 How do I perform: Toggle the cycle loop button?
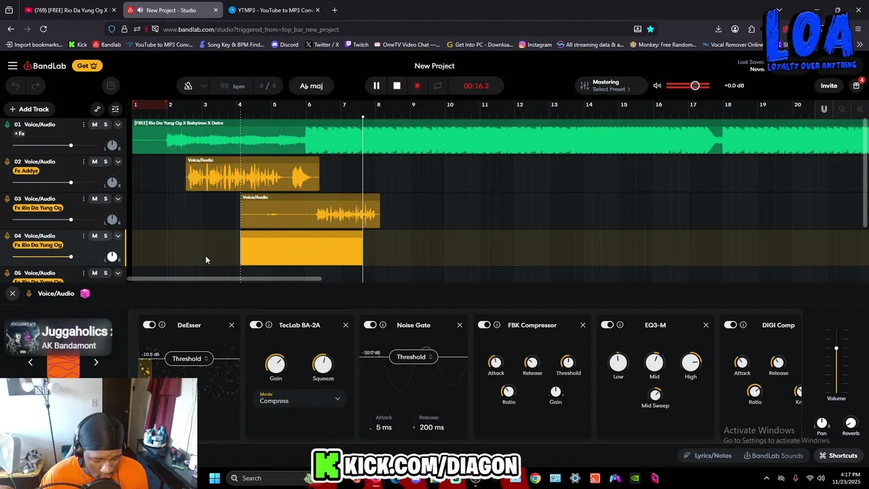click(437, 86)
